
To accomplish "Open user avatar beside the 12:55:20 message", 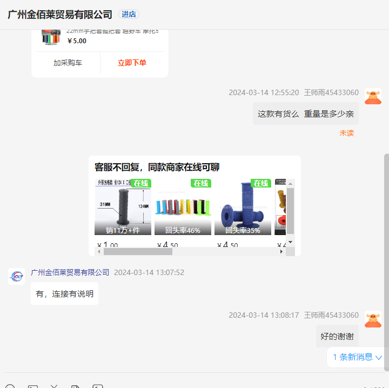I will [373, 96].
